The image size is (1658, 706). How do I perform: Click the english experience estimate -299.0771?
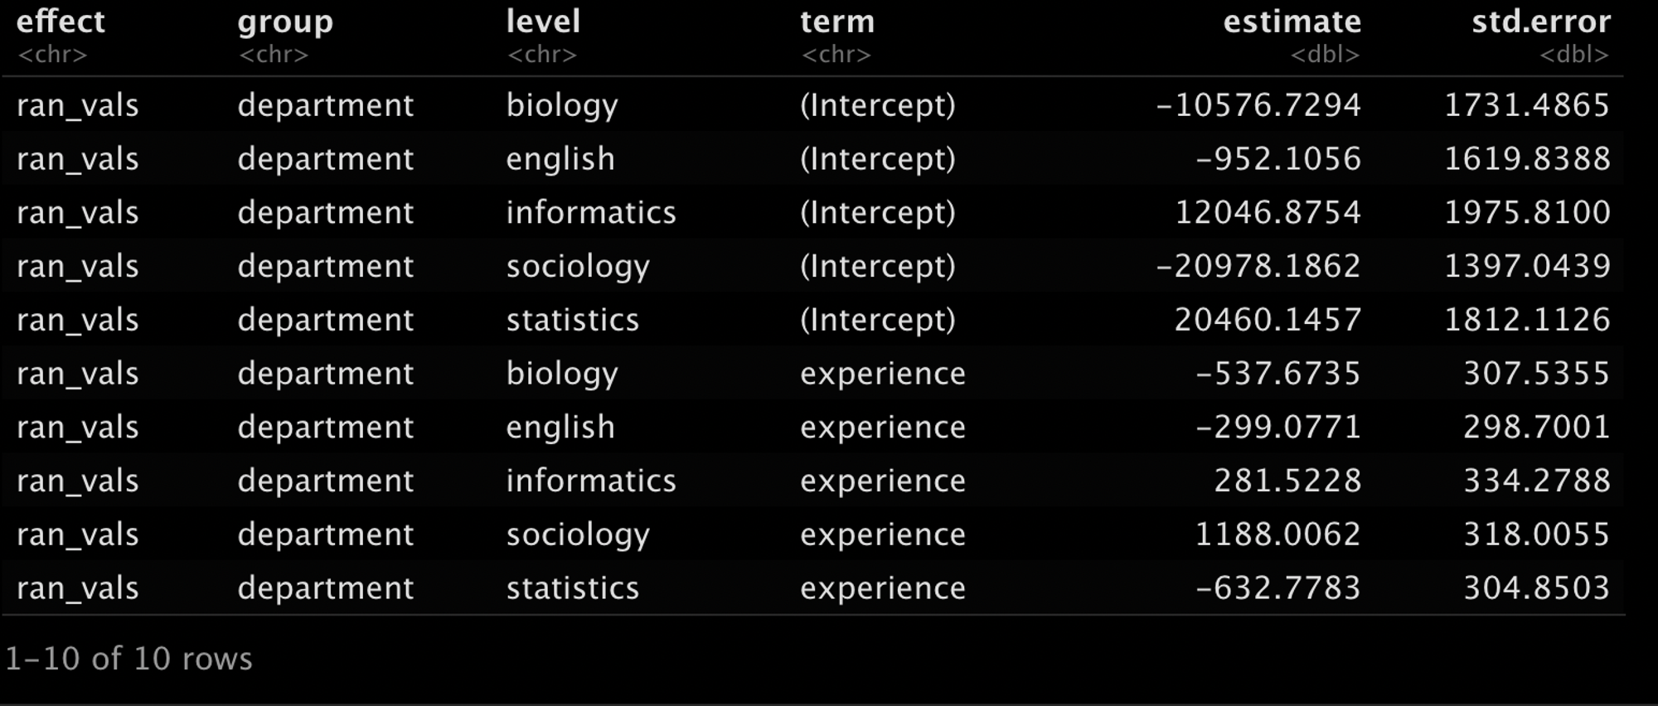(x=1278, y=428)
